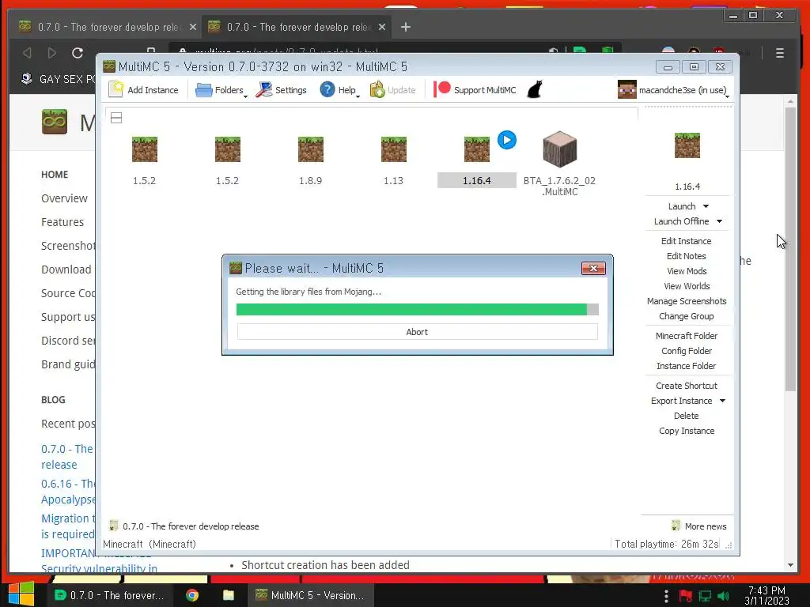Open Chrome from the taskbar
This screenshot has height=607, width=810.
pos(192,595)
